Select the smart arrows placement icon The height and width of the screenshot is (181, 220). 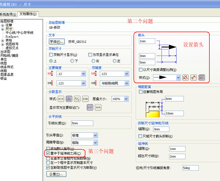pos(202,77)
